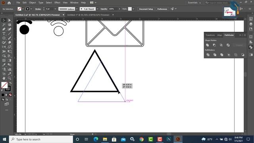The height and width of the screenshot is (143, 254).
Task: Change the screen mode
Action: coord(7,104)
